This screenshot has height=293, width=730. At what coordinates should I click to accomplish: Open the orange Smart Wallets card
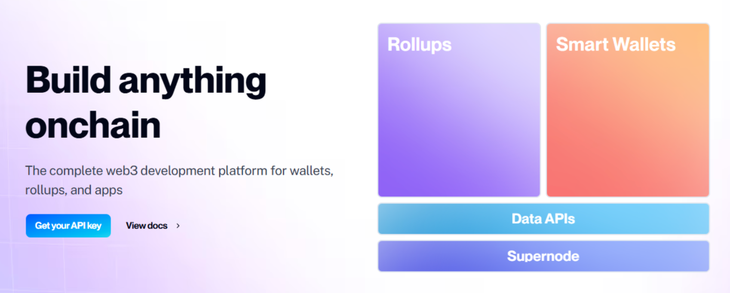tap(628, 110)
